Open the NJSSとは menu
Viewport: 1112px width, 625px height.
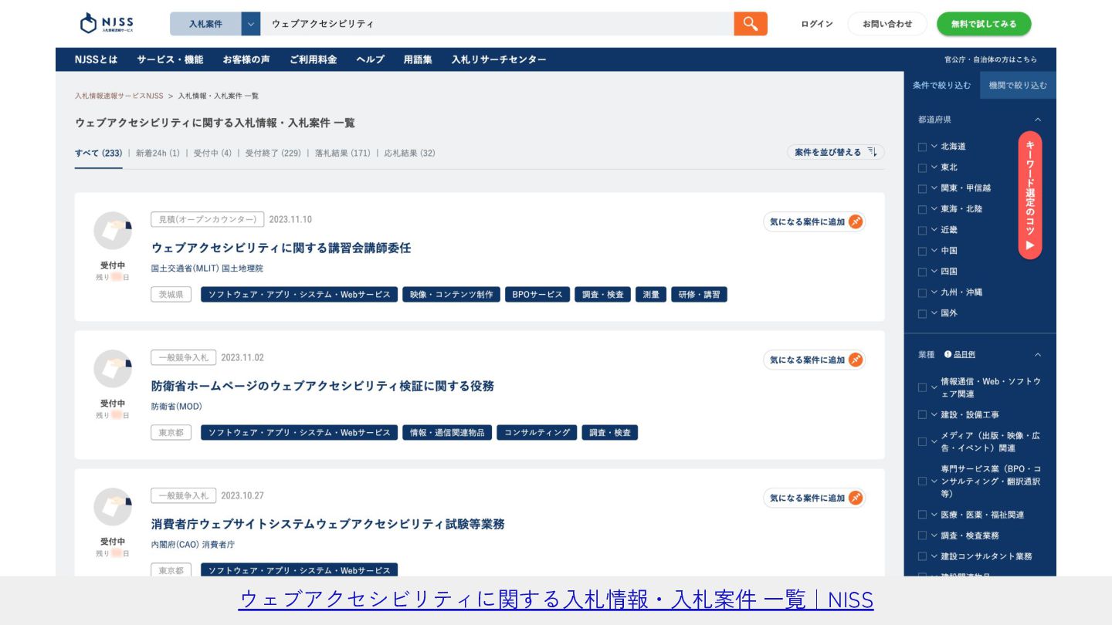click(x=97, y=59)
